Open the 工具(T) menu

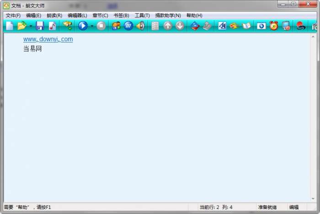[142, 16]
